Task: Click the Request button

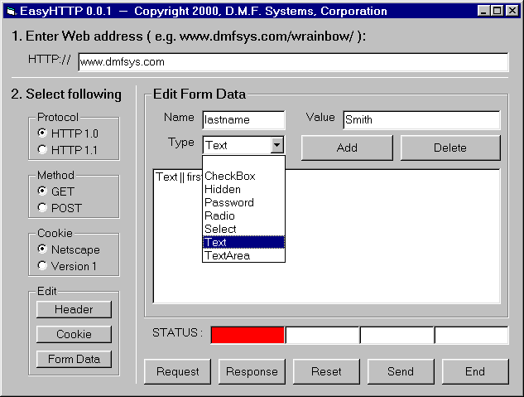Action: tap(177, 371)
